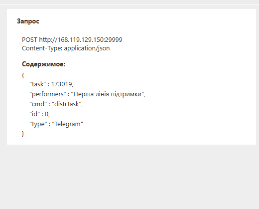The width and height of the screenshot is (259, 209).
Task: Click the closing curly brace of JSON
Action: click(x=23, y=134)
